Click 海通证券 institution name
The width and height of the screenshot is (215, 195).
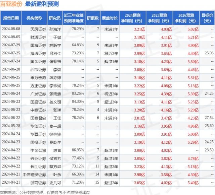pos(38,53)
